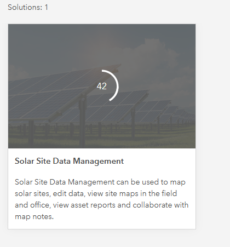Select the word 'Management' in card title

tap(99, 161)
